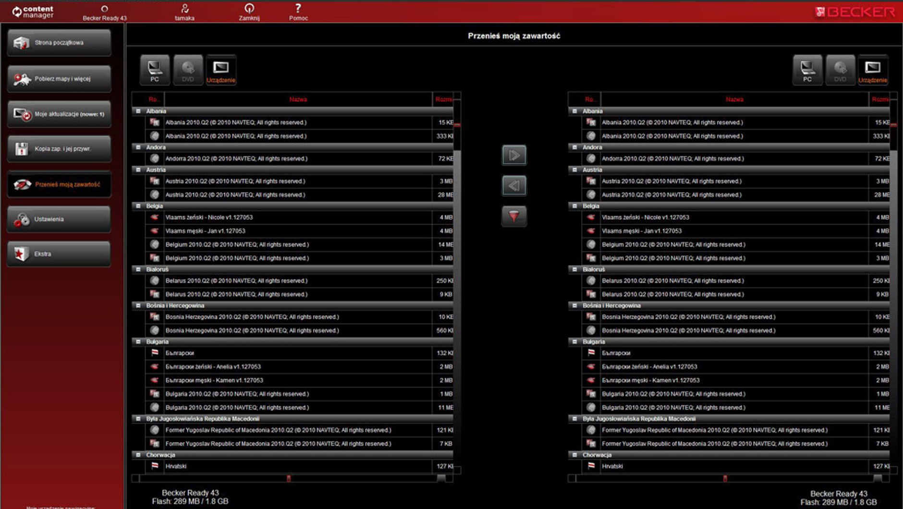Select Przenieś moją zawartość in sidebar
Image resolution: width=903 pixels, height=509 pixels.
[x=59, y=184]
